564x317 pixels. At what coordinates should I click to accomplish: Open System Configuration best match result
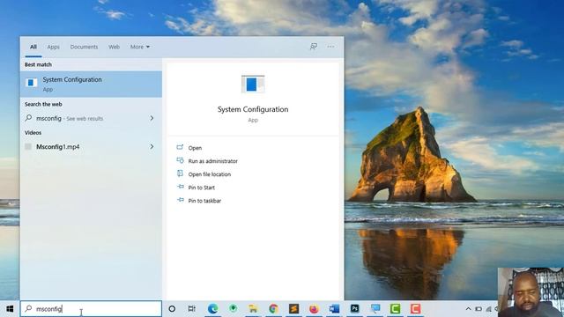(x=91, y=85)
